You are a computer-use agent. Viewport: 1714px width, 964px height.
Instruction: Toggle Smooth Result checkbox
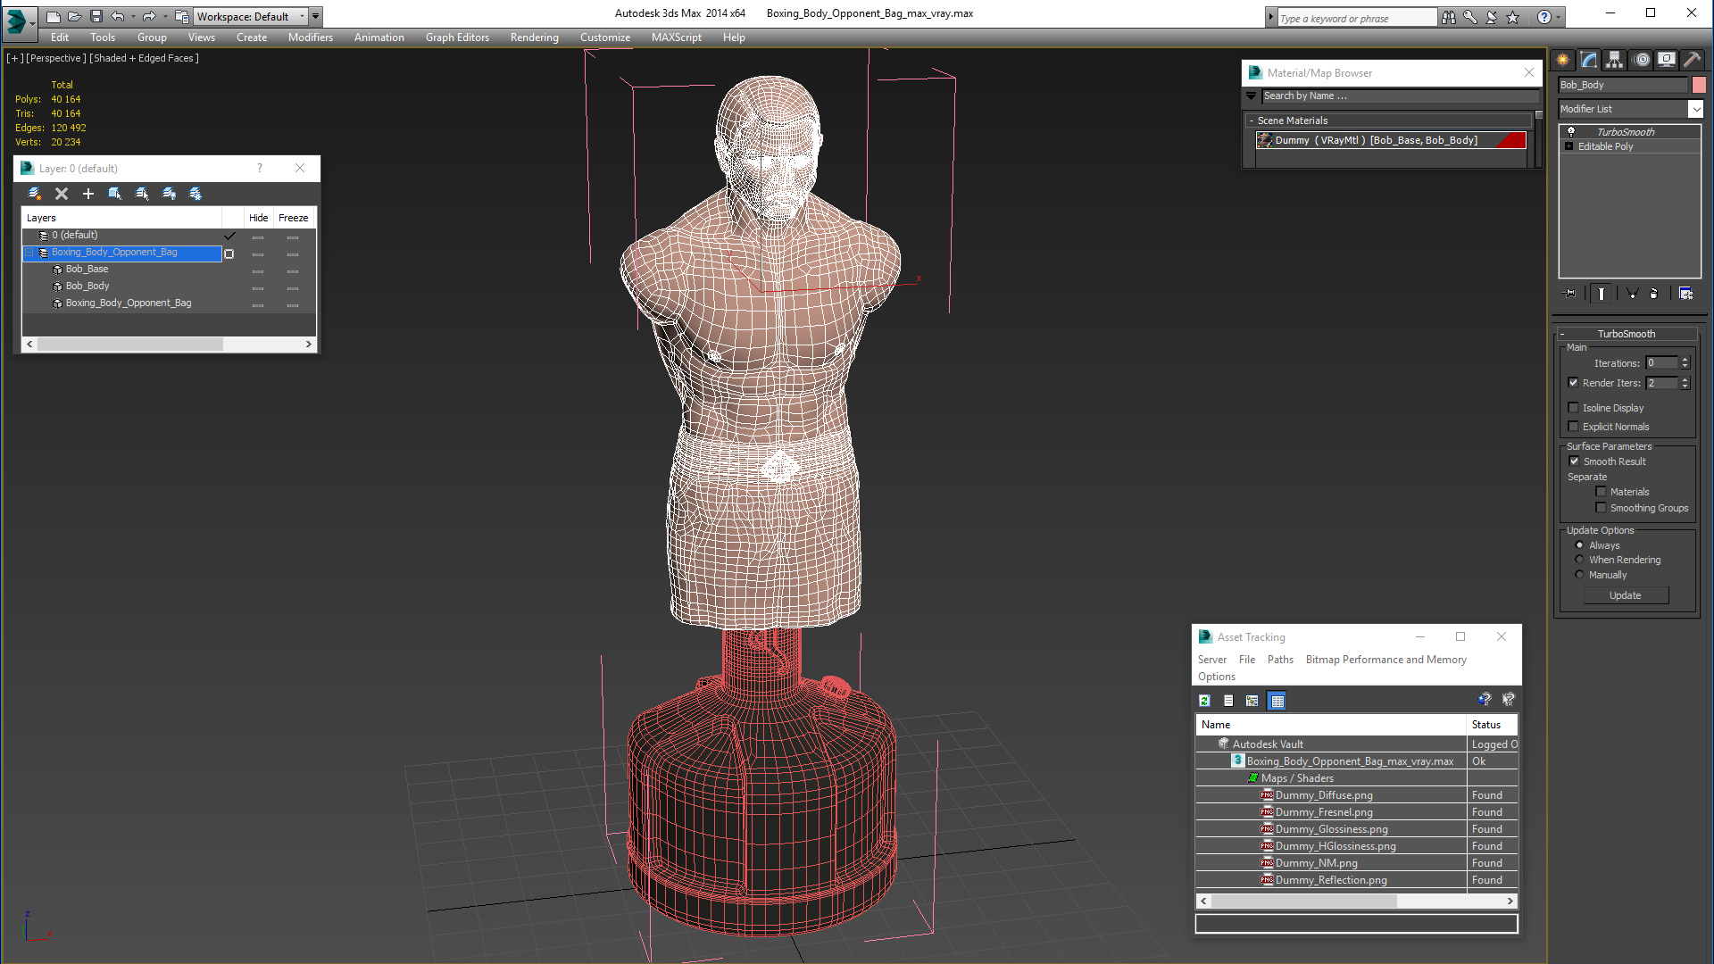click(x=1575, y=461)
